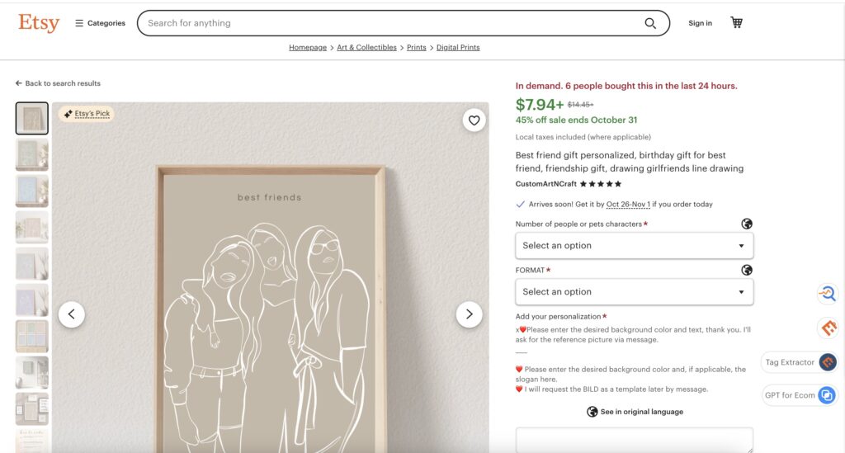Open the Tag Extractor extension
Viewport: 845px width, 453px height.
point(799,362)
